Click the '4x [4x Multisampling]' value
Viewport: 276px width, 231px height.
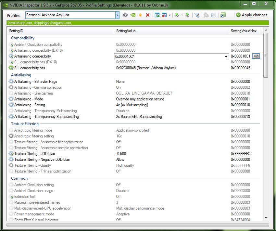[132, 105]
